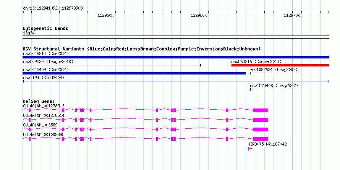
Task: Click the CUL4A|NM_003589 transcript label
Action: click(40, 125)
